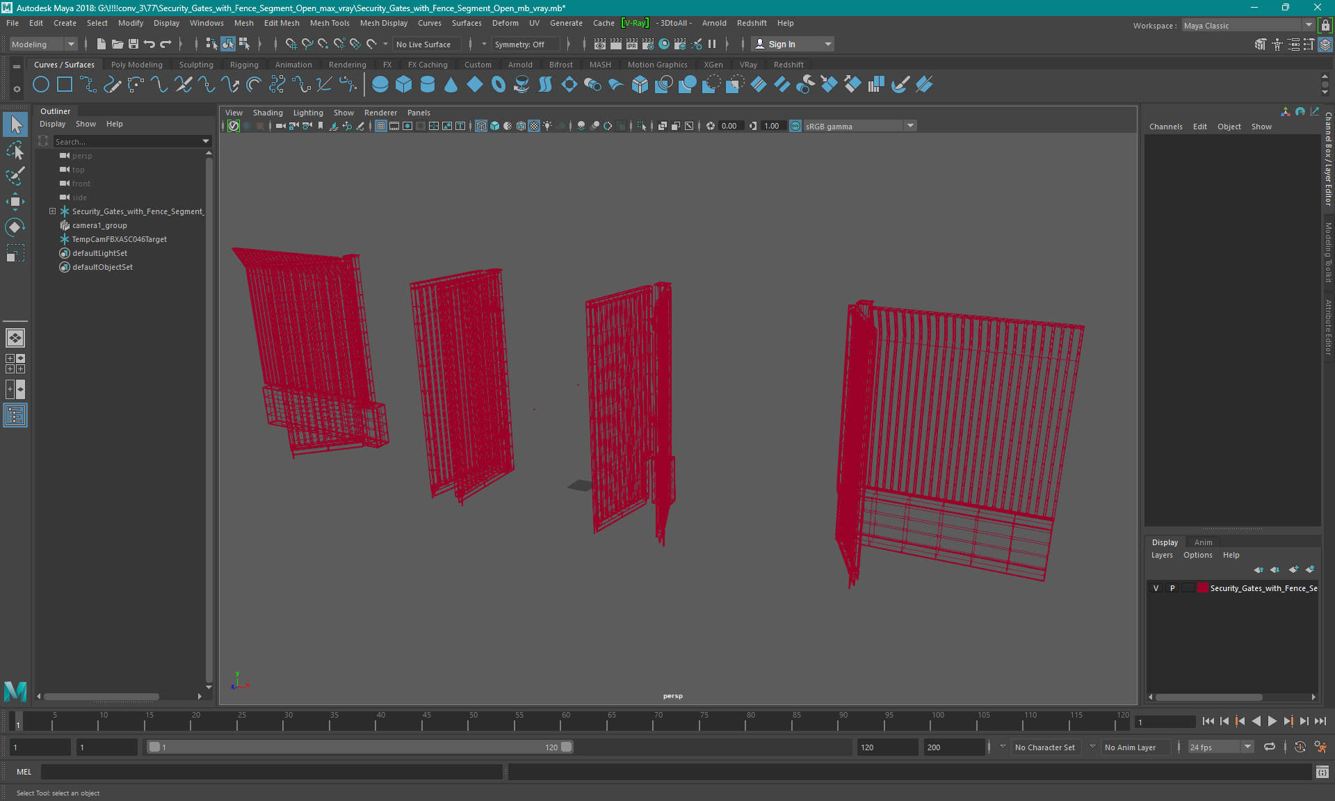The image size is (1335, 801).
Task: Open the Outliner search filter dropdown
Action: [x=206, y=141]
